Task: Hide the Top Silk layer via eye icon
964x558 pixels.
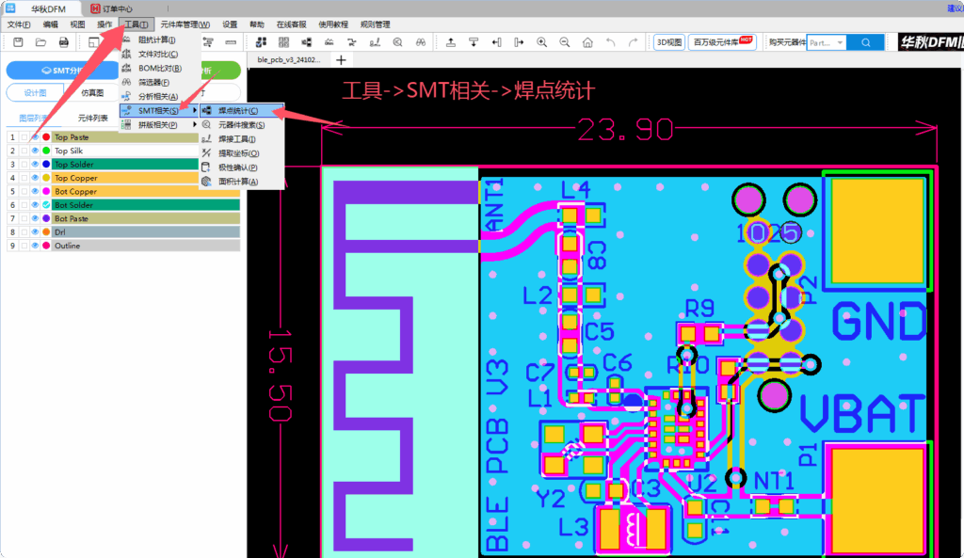Action: pos(35,151)
